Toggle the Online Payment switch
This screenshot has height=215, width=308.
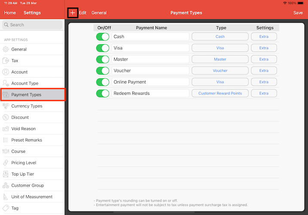coord(103,82)
